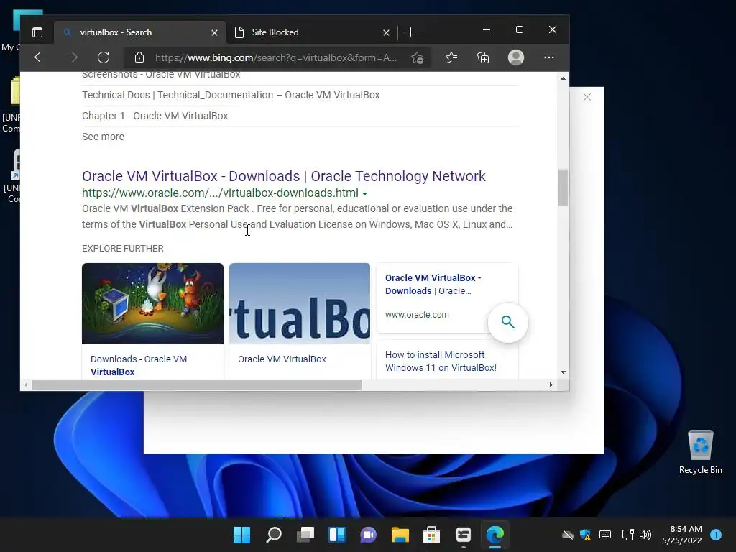The image size is (736, 552).
Task: Open Technical Docs Oracle VM VirtualBox link
Action: point(231,95)
